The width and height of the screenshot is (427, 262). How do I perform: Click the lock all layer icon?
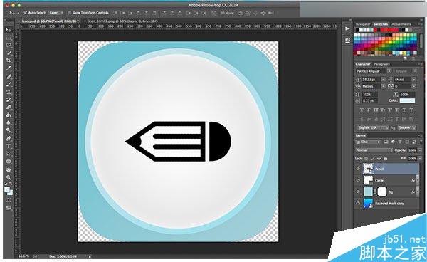pyautogui.click(x=385, y=159)
